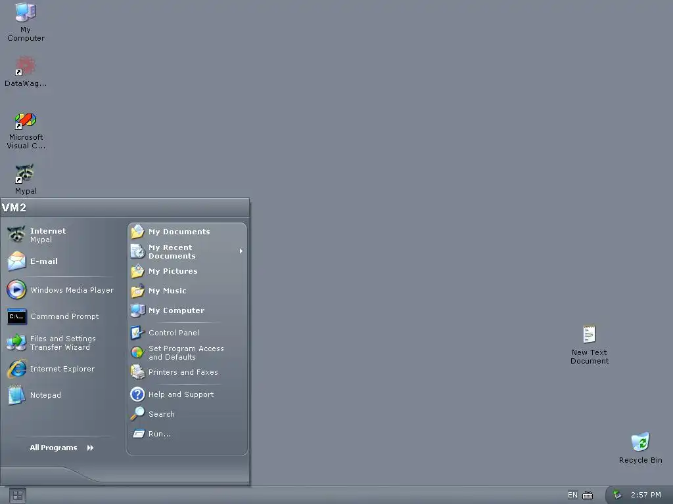This screenshot has height=504, width=673.
Task: Click the My Music folder icon
Action: click(137, 291)
